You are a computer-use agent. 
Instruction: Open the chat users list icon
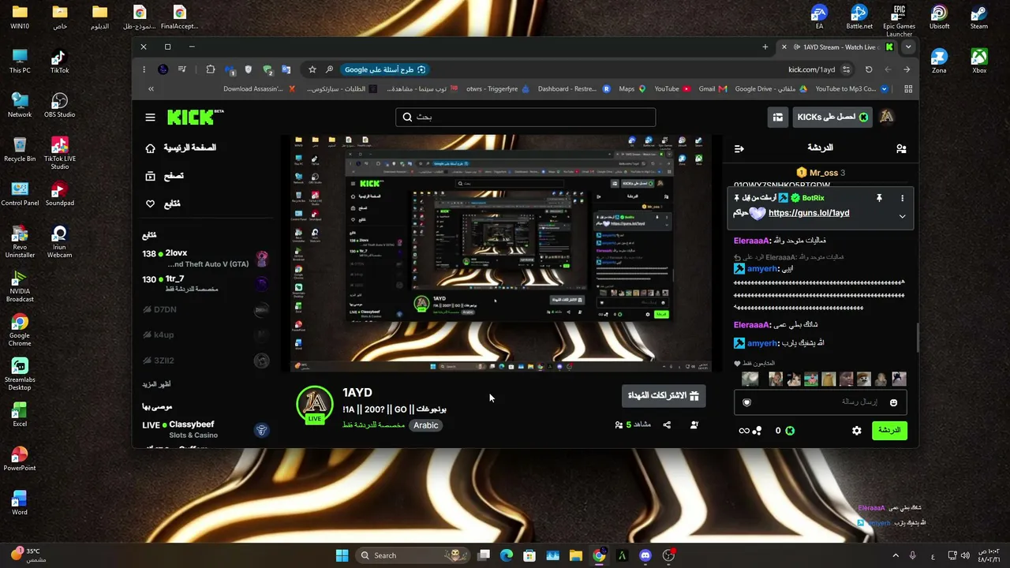pos(901,148)
